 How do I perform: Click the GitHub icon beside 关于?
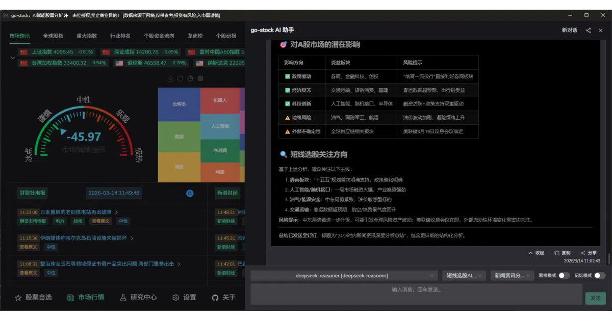tap(215, 298)
